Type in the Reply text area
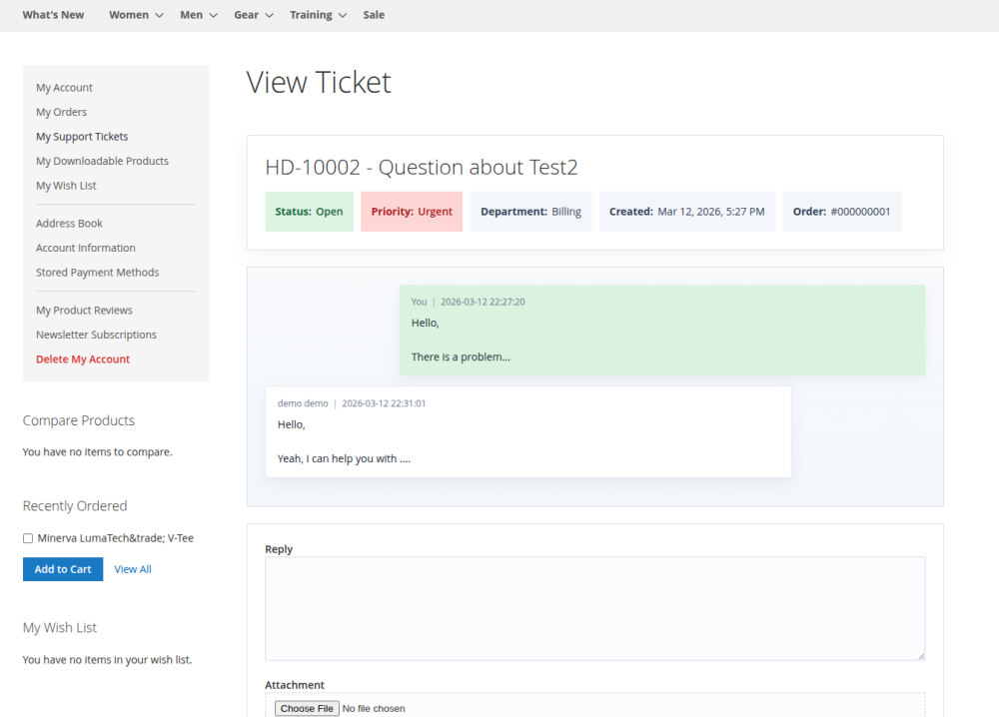 [594, 608]
